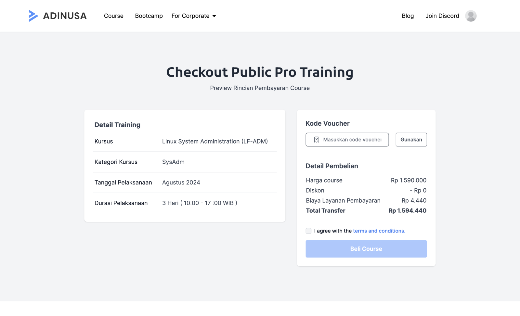Open the terms and conditions link
Screen dimensions: 520x316
(x=379, y=231)
